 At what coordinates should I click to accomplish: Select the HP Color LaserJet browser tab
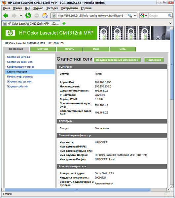[x=31, y=24]
